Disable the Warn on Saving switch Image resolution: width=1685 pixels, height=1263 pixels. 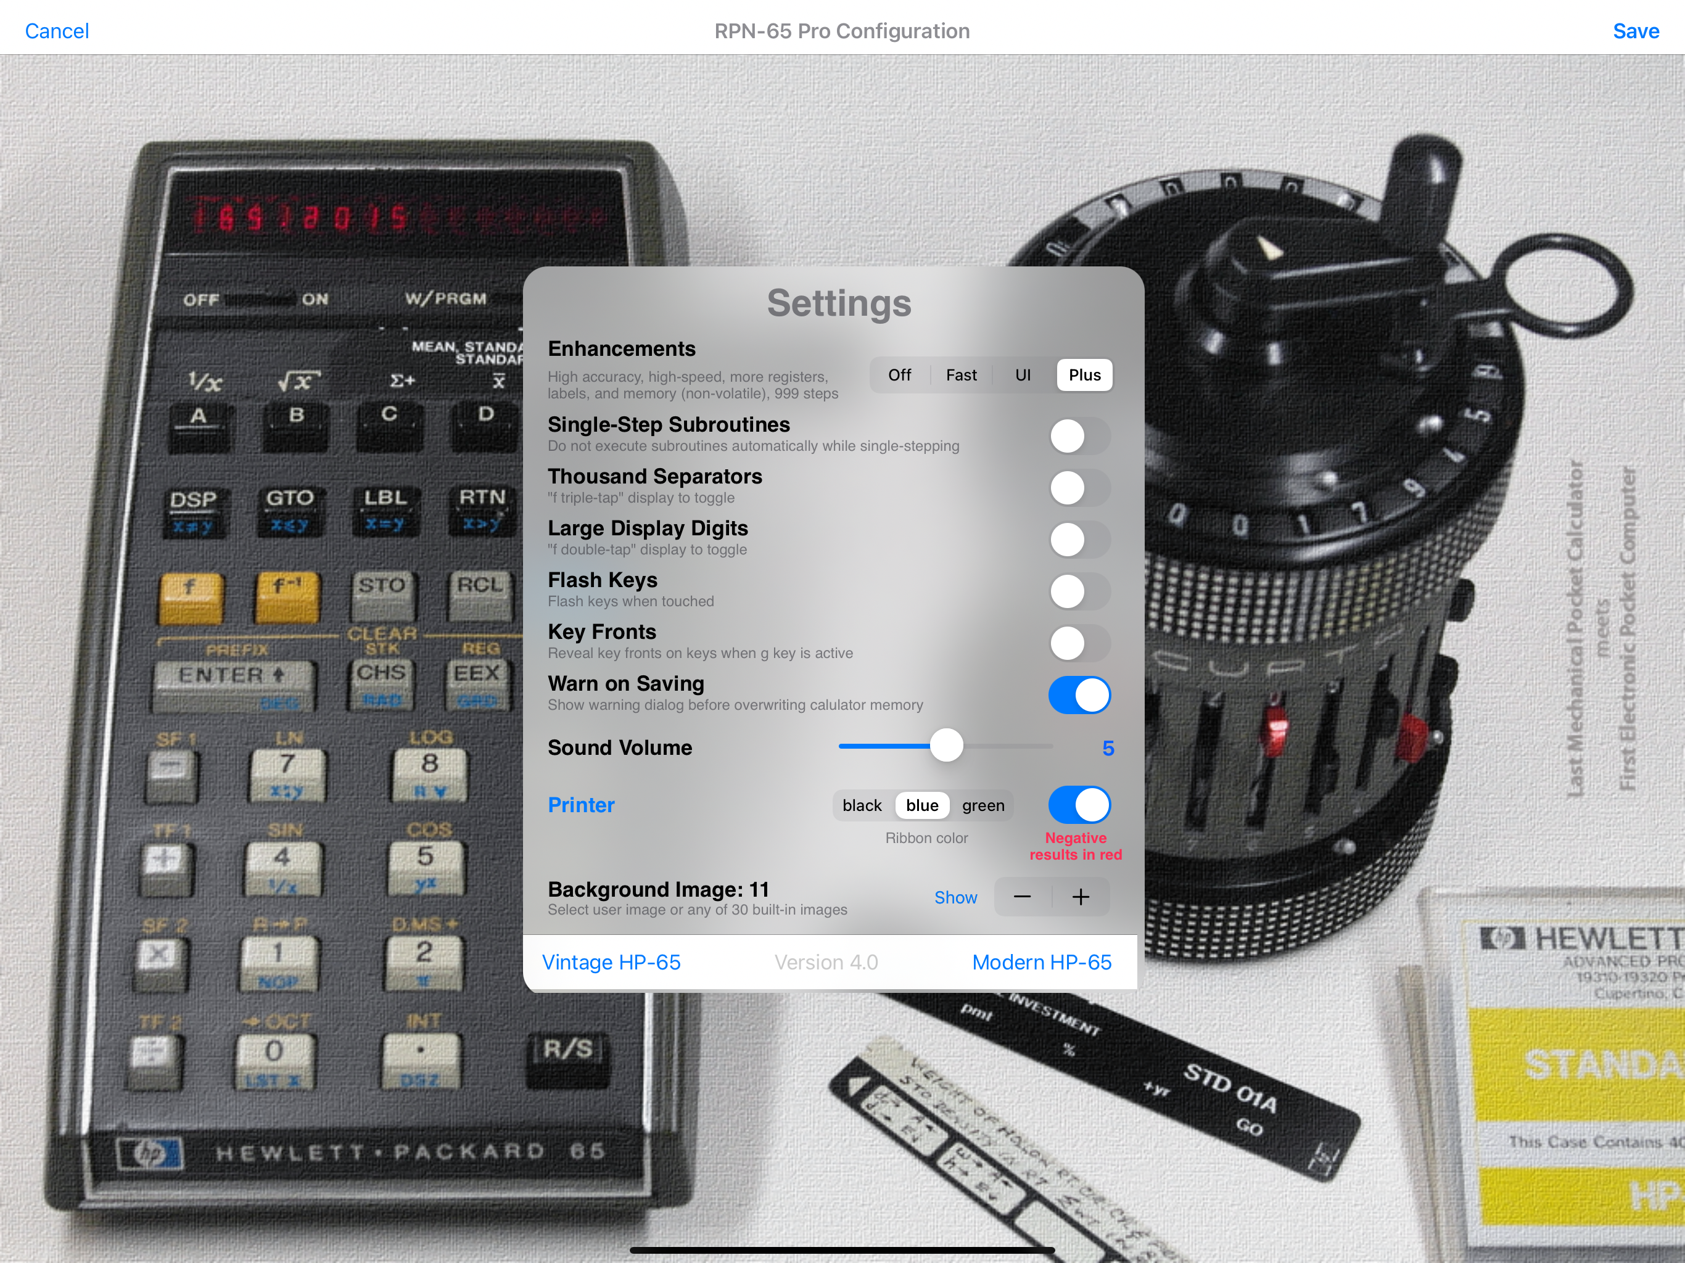click(x=1079, y=696)
